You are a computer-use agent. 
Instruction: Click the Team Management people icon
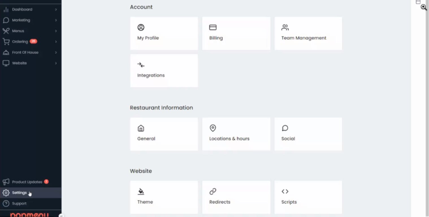point(285,27)
